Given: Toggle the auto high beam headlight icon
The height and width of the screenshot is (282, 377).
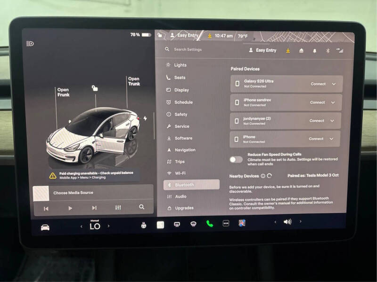Looking at the screenshot, I should coord(30,44).
